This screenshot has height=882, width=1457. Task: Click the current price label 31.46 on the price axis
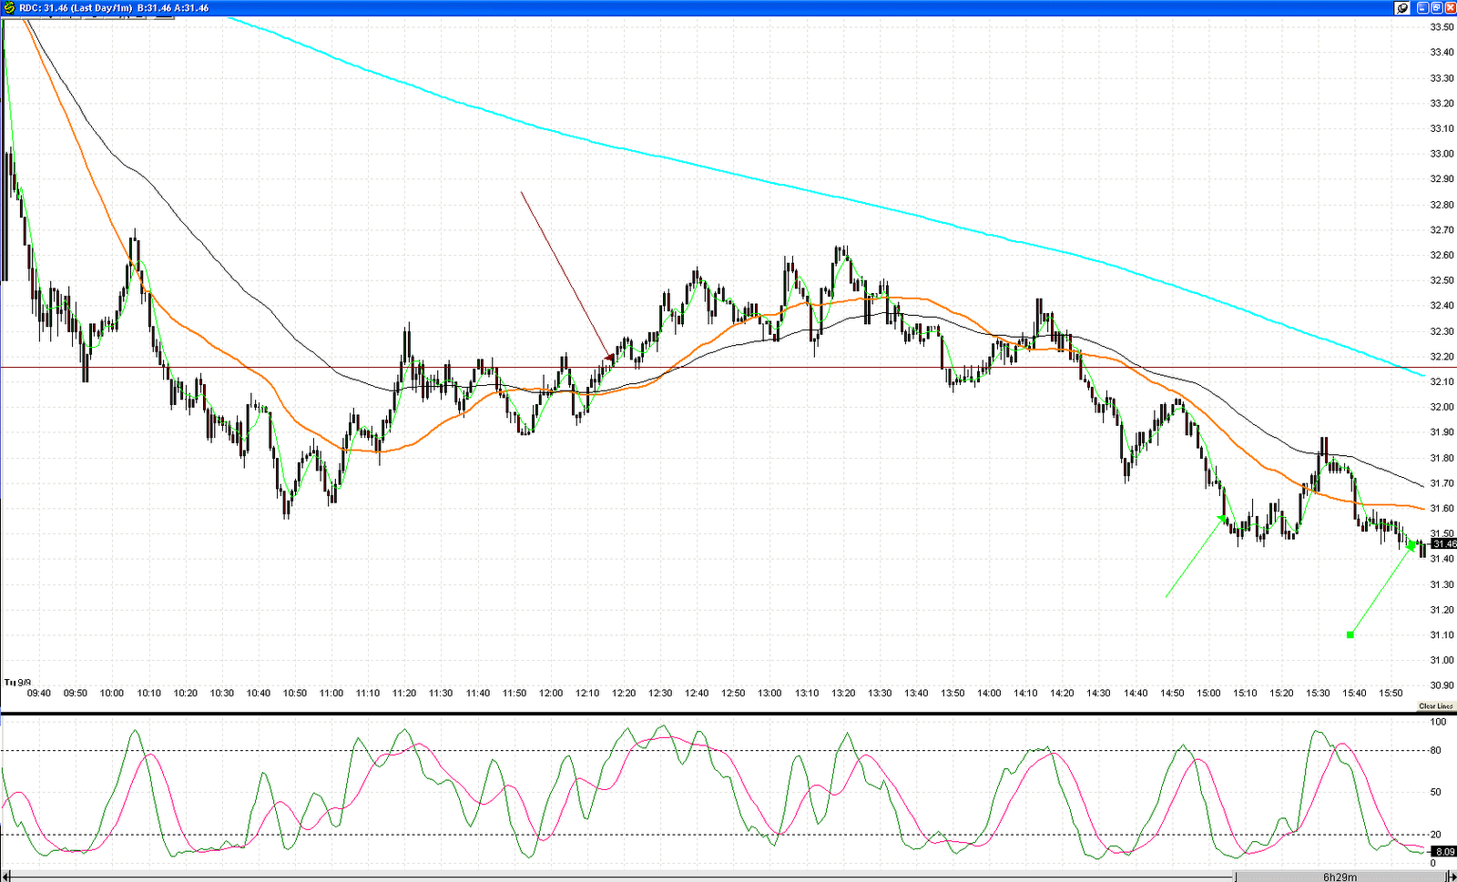point(1443,543)
